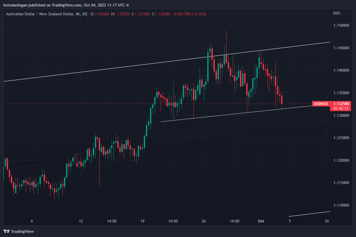This screenshot has width=356, height=237.
Task: Click the high value H1.135250
Action: [120, 14]
